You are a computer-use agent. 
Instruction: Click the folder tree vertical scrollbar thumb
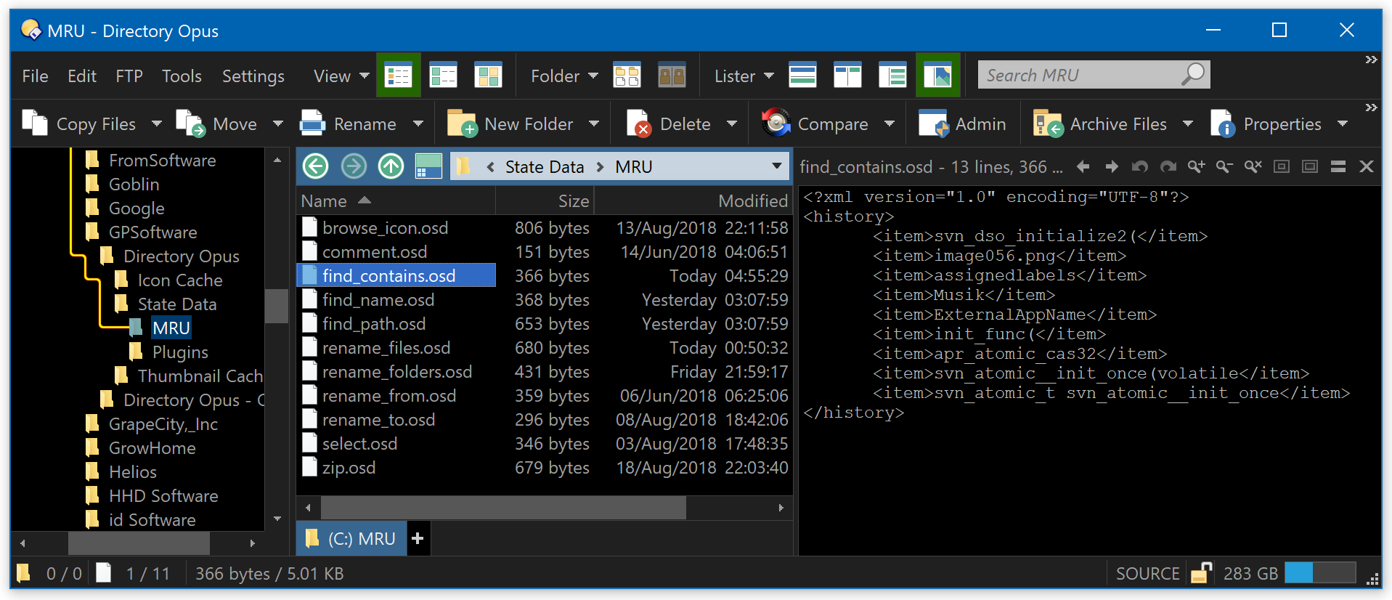(x=276, y=306)
